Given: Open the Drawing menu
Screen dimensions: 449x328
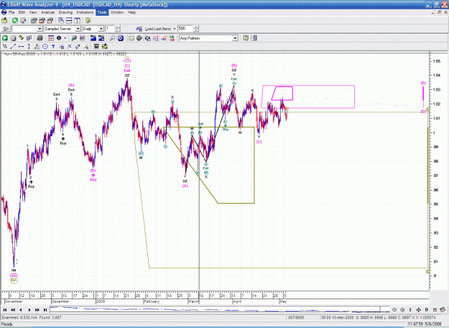Looking at the screenshot, I should pyautogui.click(x=65, y=12).
